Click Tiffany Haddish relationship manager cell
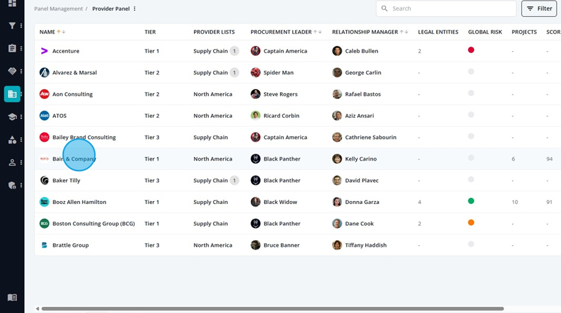 click(x=360, y=245)
